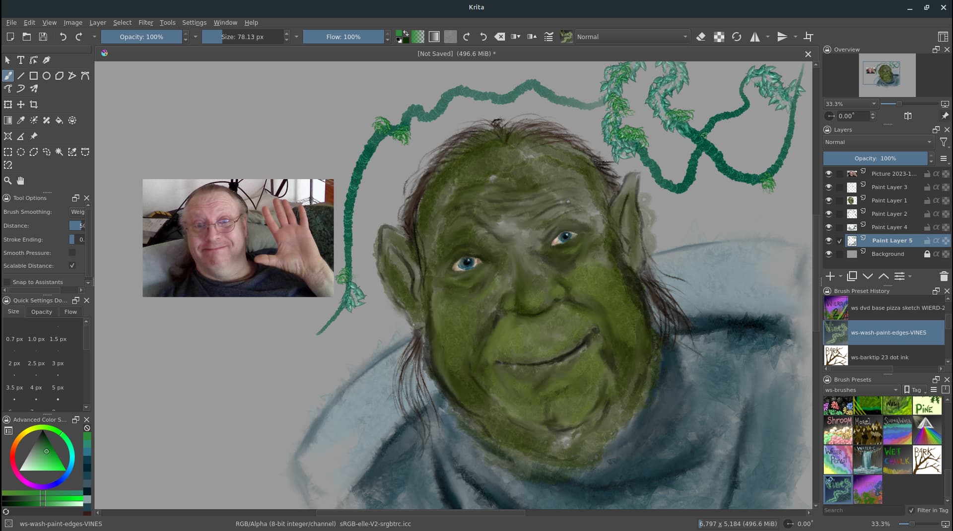Reload the original brush preset
Screen dimensions: 953x531
click(x=737, y=37)
